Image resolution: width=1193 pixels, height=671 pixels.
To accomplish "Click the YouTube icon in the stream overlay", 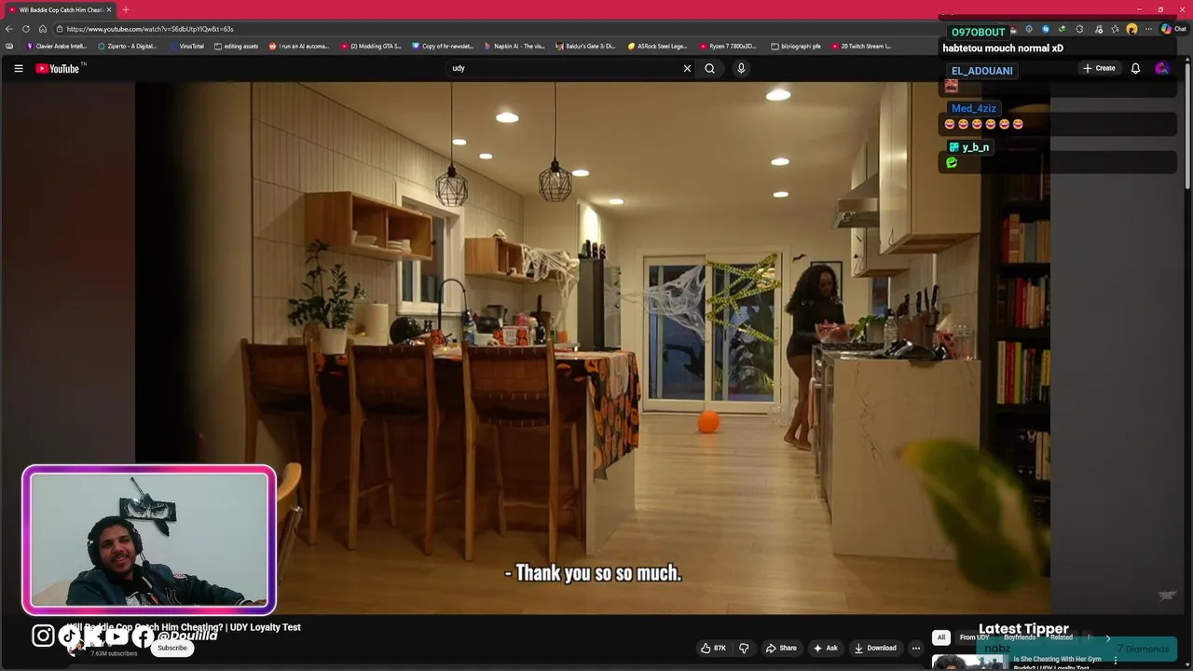I will [117, 636].
